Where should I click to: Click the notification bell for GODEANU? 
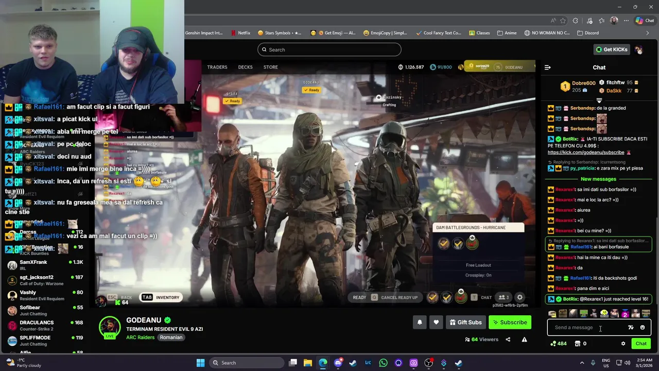click(420, 323)
